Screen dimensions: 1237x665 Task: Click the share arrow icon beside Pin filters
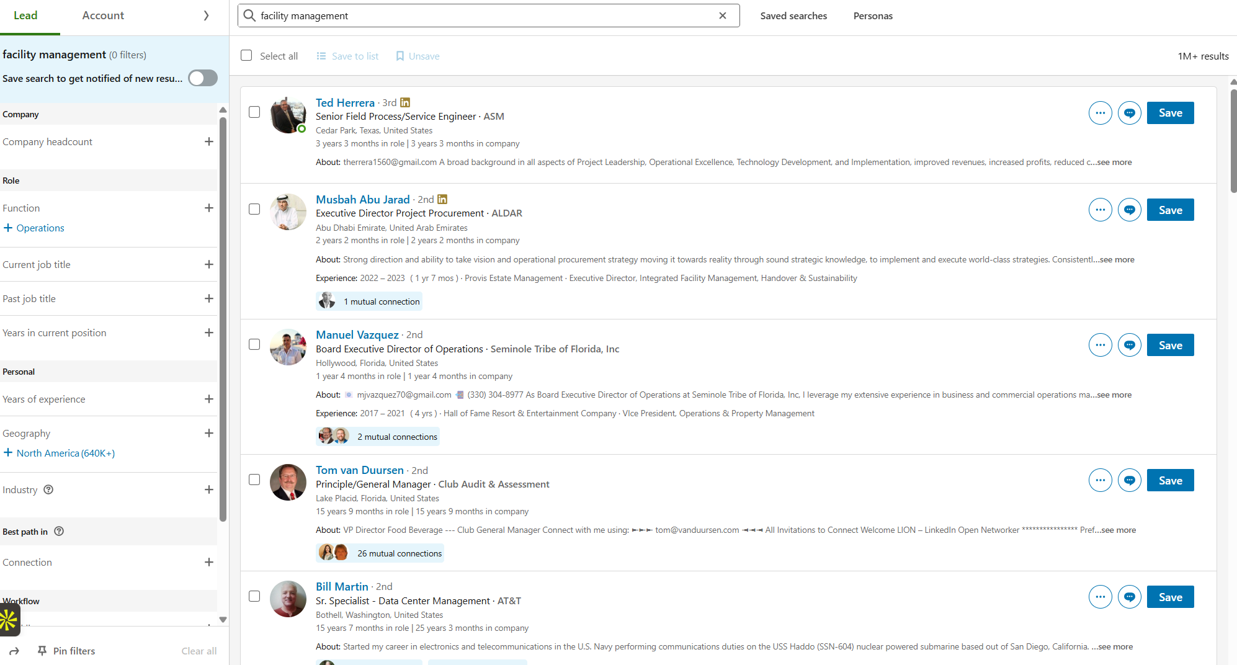[x=14, y=651]
